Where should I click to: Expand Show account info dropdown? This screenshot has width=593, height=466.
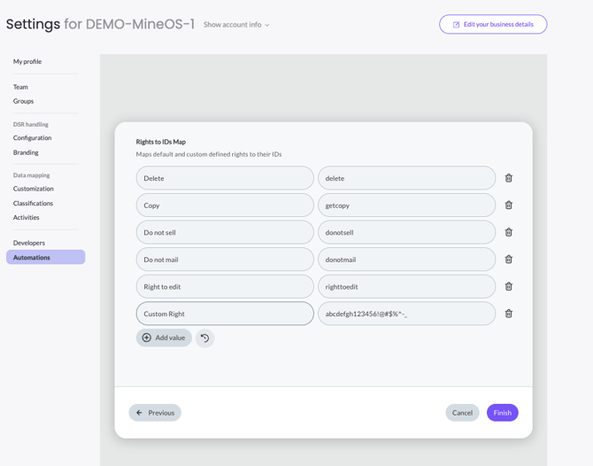pyautogui.click(x=236, y=25)
